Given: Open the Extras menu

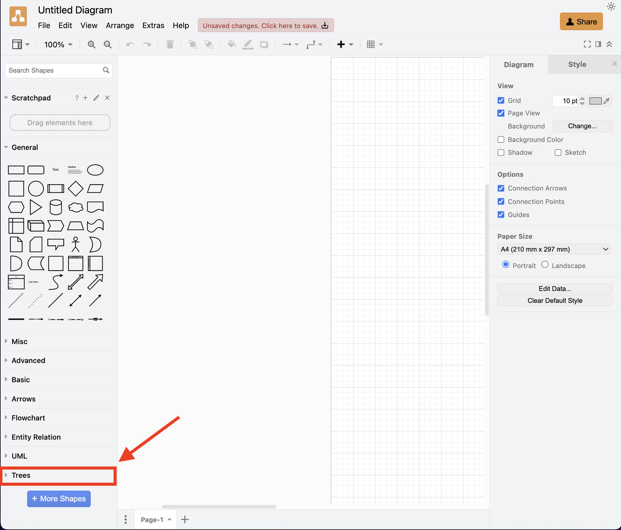Looking at the screenshot, I should tap(153, 25).
